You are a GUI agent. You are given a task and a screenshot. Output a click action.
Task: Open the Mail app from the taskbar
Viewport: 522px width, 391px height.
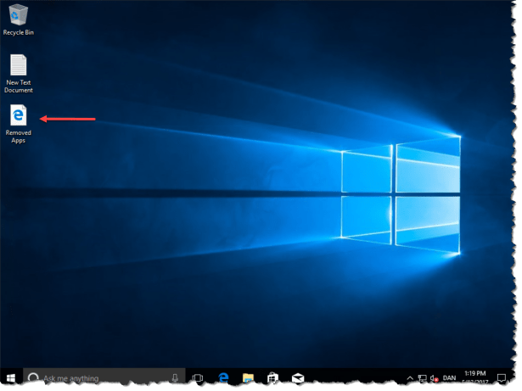(x=298, y=378)
